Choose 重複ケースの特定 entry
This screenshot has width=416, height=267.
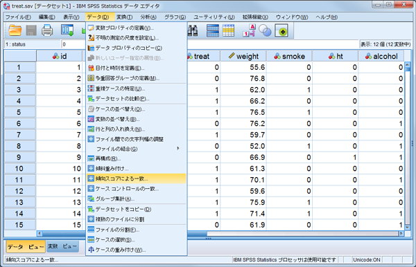coord(137,89)
